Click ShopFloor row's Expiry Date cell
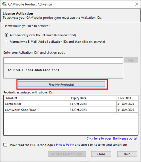The image size is (141, 162). (x=92, y=110)
